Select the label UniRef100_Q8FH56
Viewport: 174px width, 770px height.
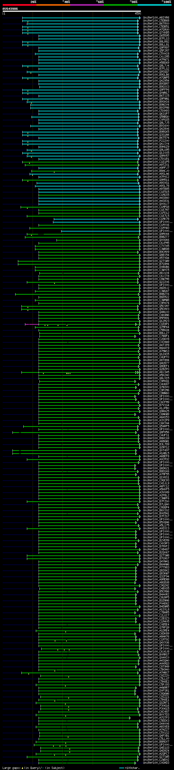[x=156, y=432]
